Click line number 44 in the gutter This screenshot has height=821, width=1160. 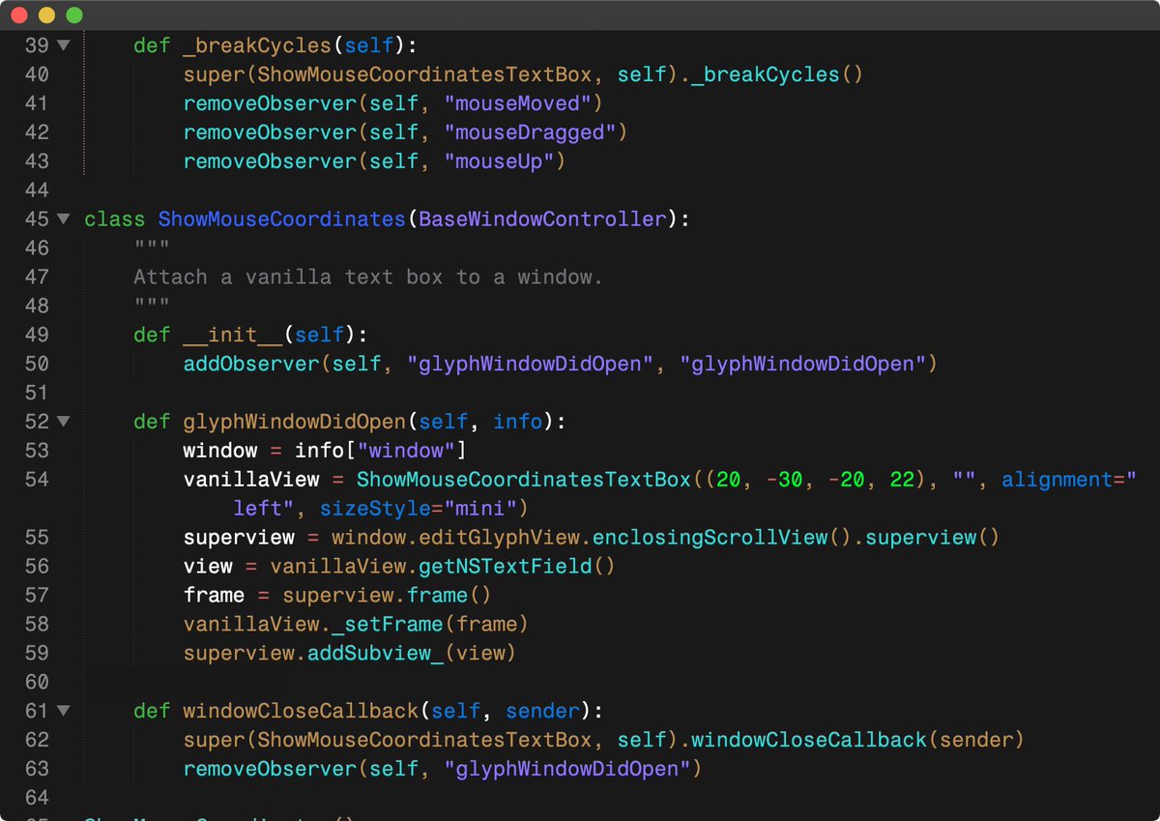37,190
